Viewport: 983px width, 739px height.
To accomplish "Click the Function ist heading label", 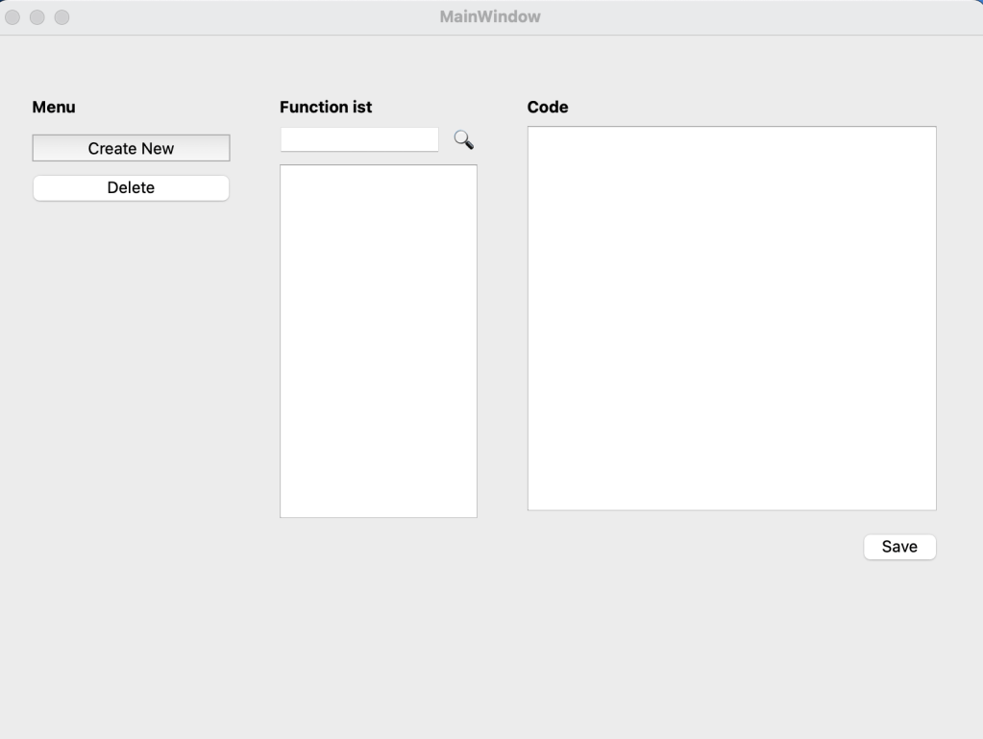I will pyautogui.click(x=326, y=108).
